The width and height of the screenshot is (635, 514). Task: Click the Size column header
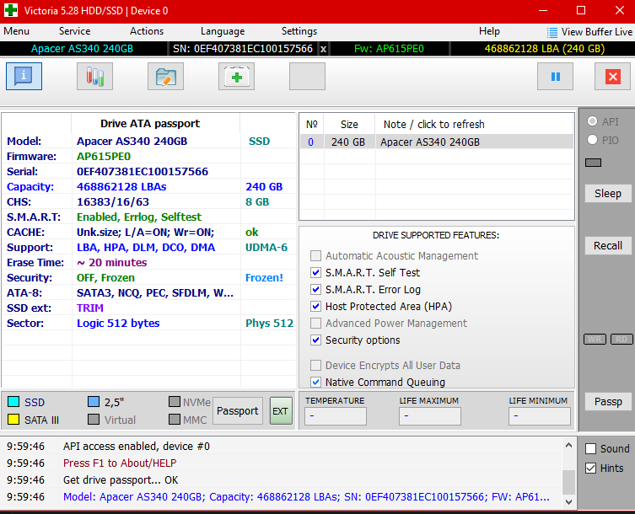[x=349, y=124]
